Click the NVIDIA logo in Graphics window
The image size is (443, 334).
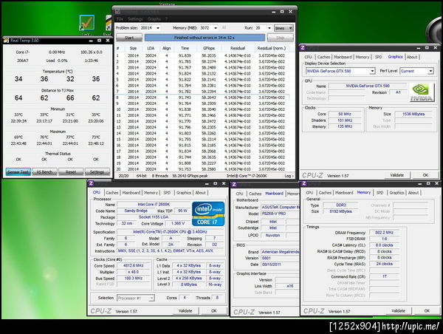click(421, 92)
